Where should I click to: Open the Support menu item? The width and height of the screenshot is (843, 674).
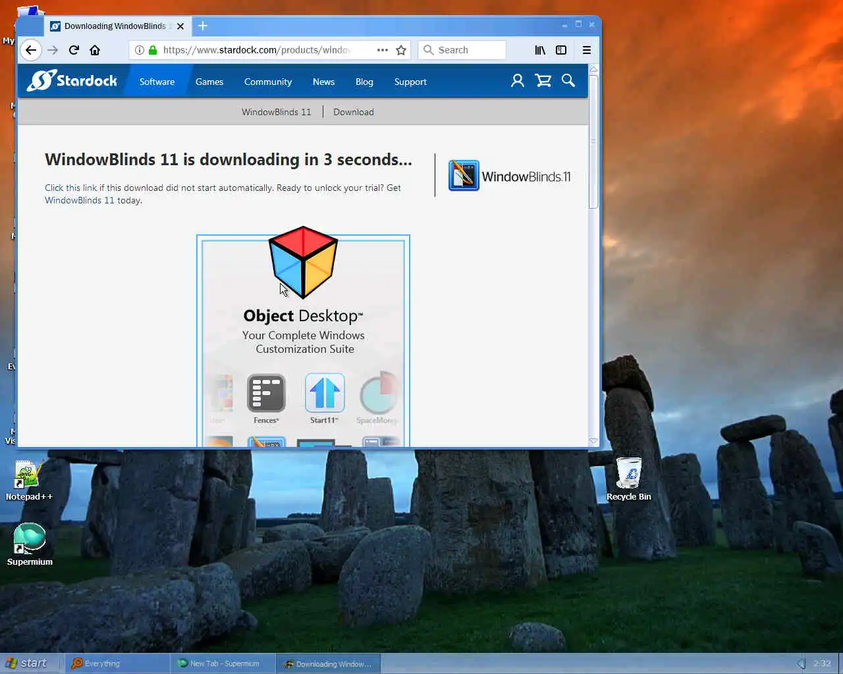tap(410, 82)
